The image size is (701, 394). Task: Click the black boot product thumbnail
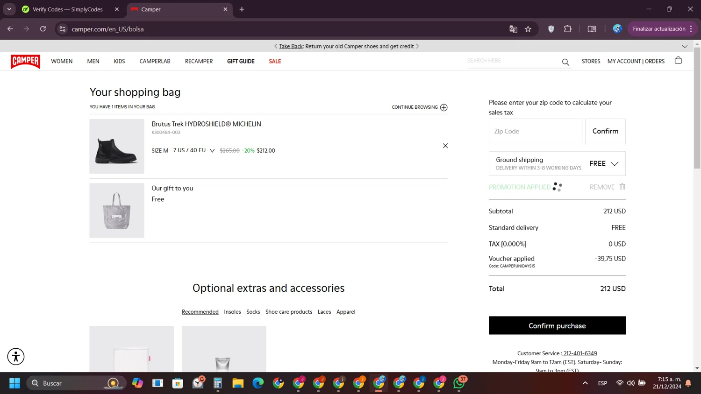tap(117, 146)
